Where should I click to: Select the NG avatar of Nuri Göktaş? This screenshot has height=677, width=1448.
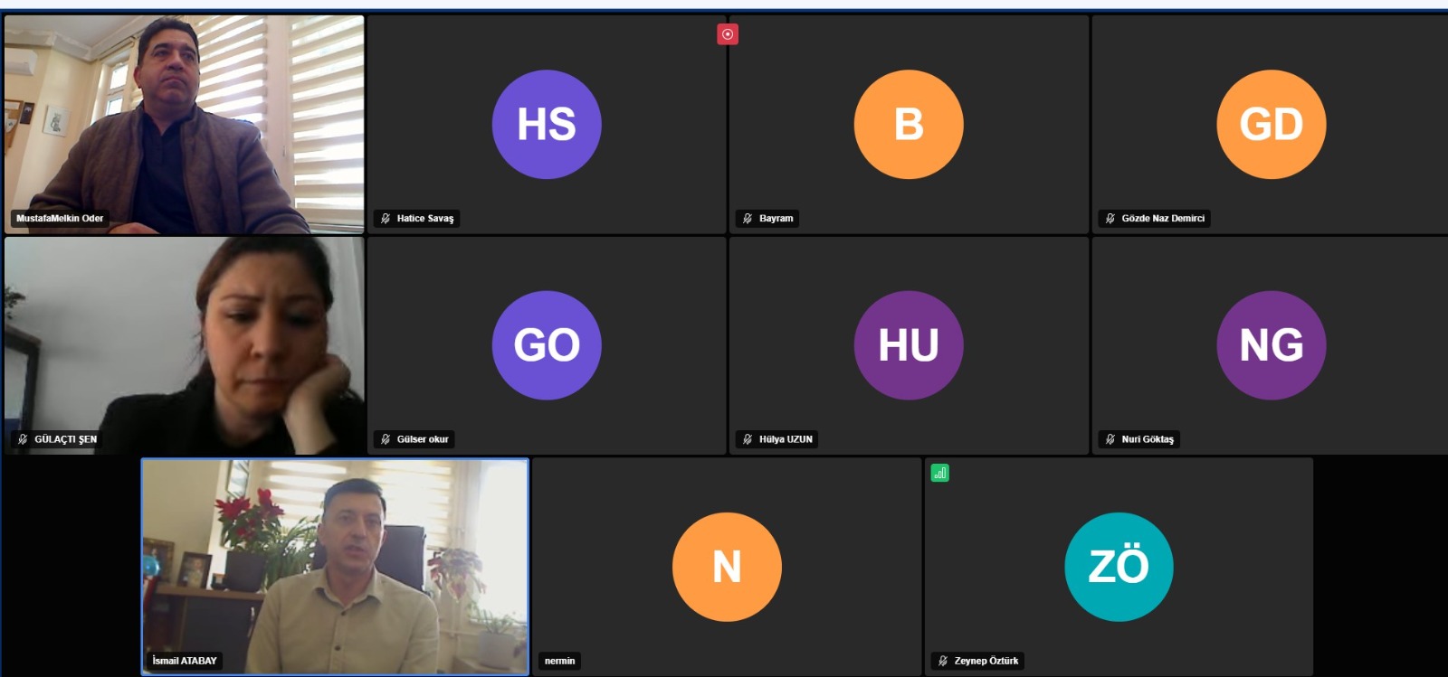pyautogui.click(x=1272, y=345)
